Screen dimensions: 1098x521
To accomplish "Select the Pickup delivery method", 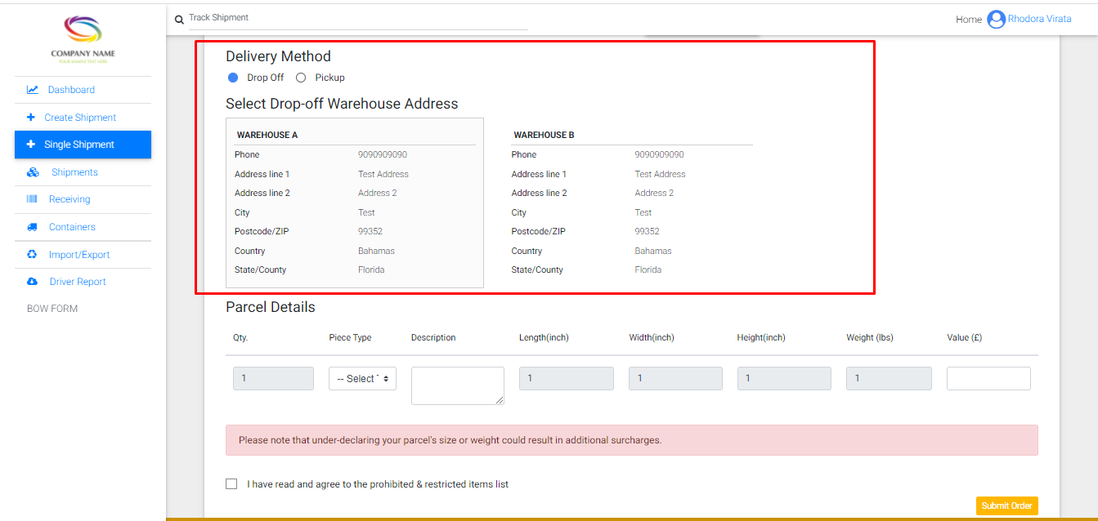I will point(301,78).
